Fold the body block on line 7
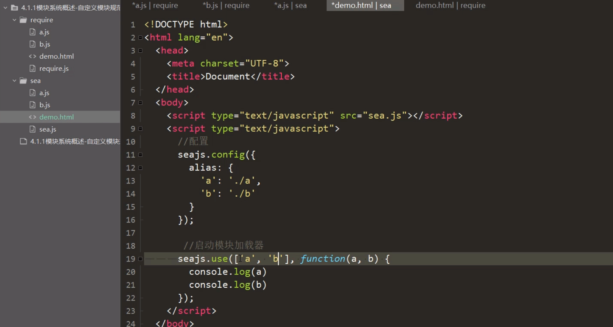613x327 pixels. click(x=140, y=103)
